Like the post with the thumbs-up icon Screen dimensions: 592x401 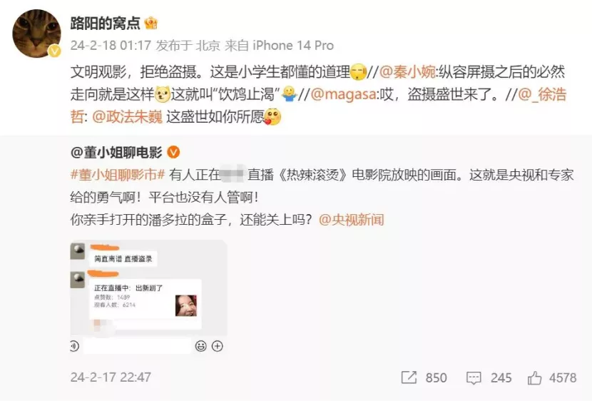pos(535,377)
